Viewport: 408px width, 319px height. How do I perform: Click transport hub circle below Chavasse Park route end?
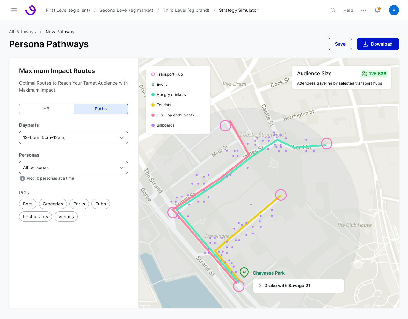tap(239, 286)
